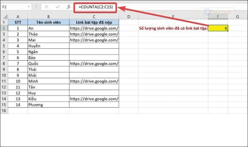Click the cell with name Thảo
The image size is (248, 147).
tap(48, 34)
